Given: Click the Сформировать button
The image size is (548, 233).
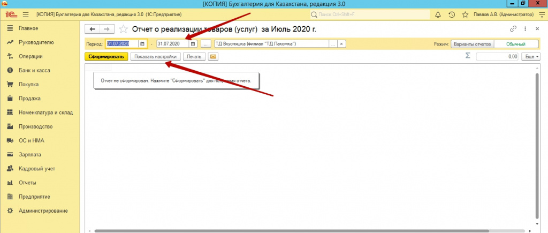Looking at the screenshot, I should click(x=106, y=56).
